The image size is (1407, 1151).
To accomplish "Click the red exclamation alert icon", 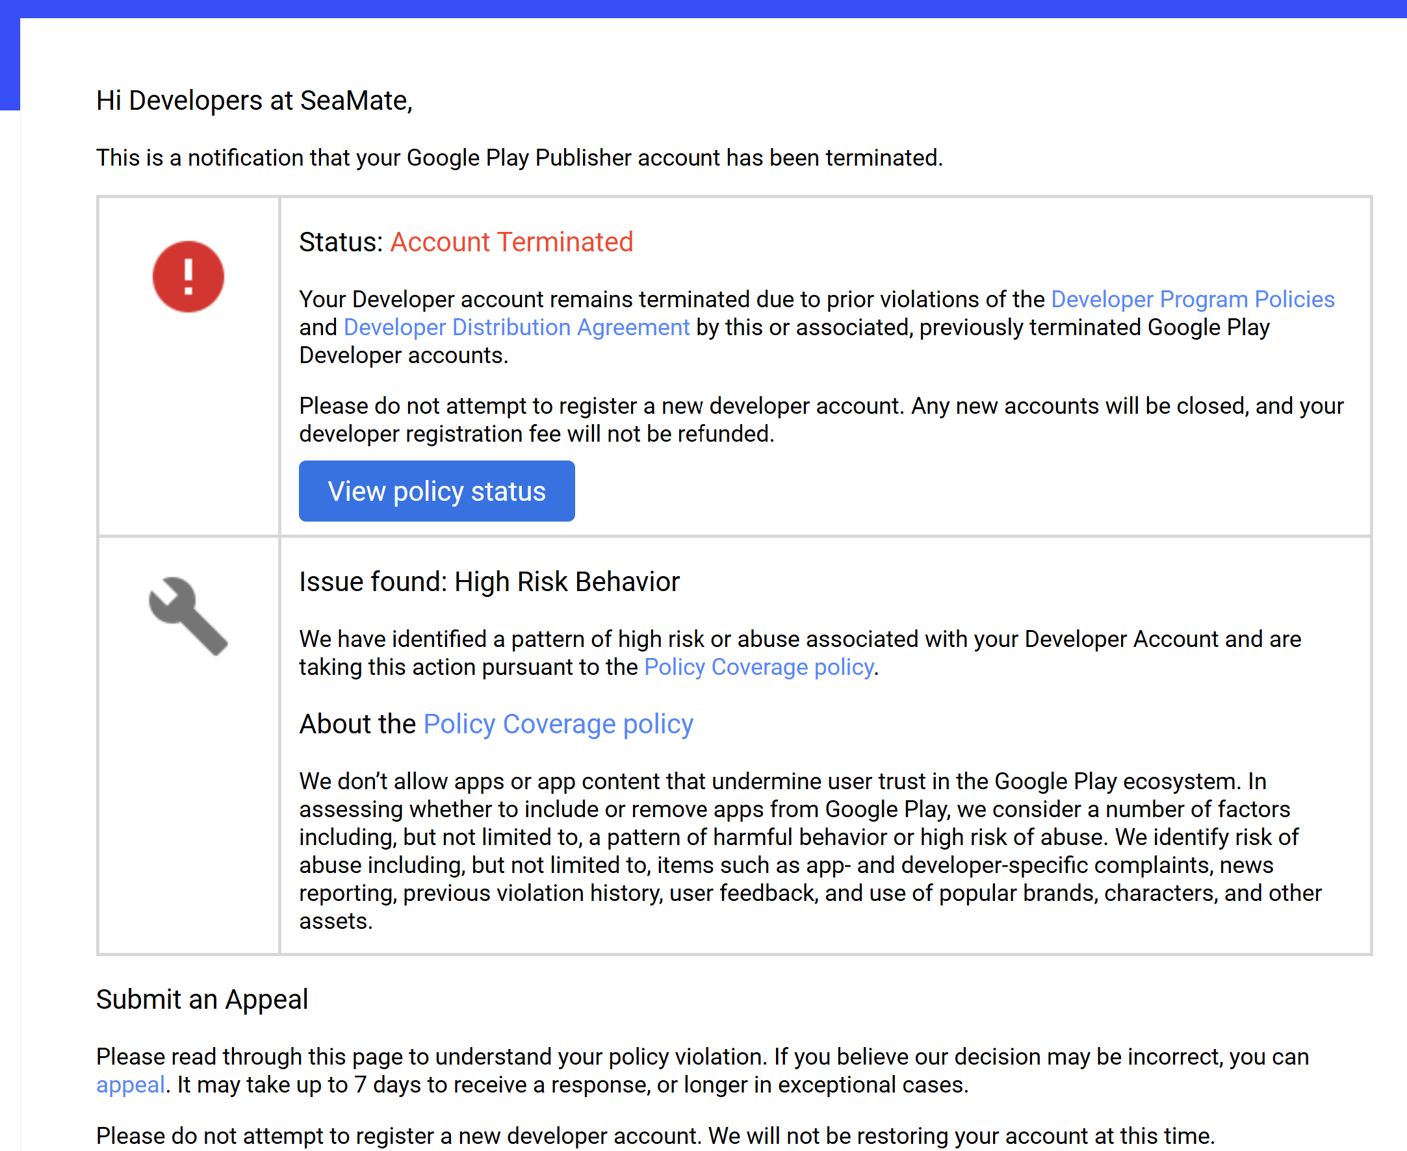I will (188, 277).
